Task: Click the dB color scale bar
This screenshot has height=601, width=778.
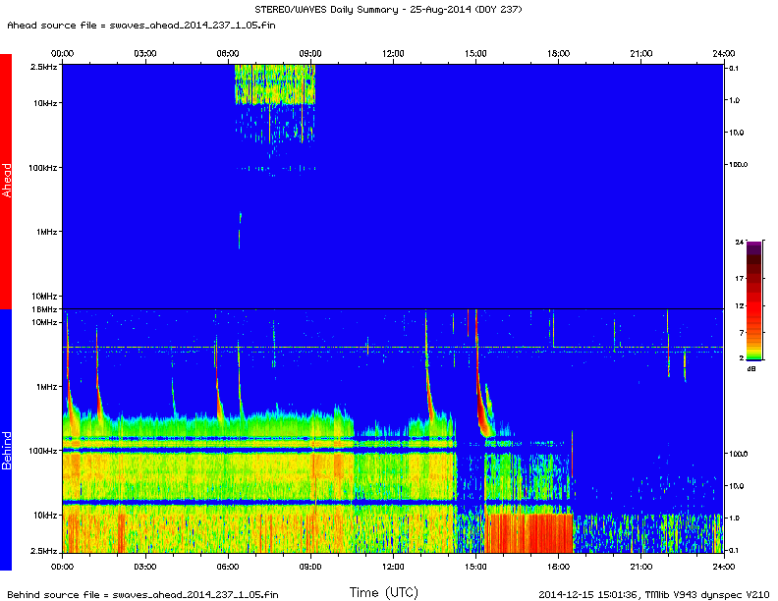Action: (753, 300)
